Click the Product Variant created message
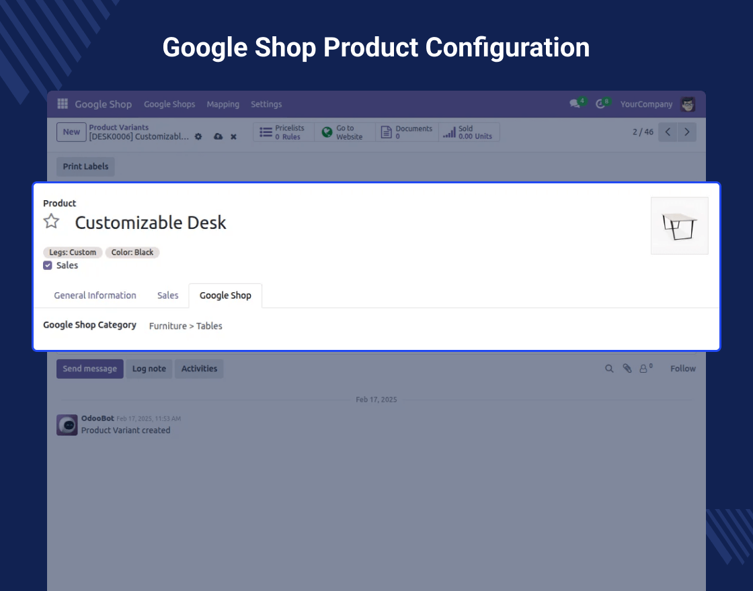Image resolution: width=753 pixels, height=591 pixels. [x=126, y=430]
